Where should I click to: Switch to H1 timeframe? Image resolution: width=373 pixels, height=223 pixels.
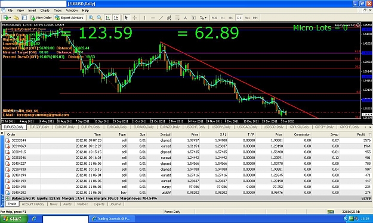tap(223, 18)
